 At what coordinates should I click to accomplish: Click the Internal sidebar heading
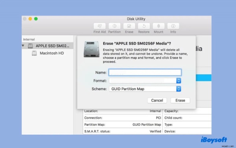point(29,40)
